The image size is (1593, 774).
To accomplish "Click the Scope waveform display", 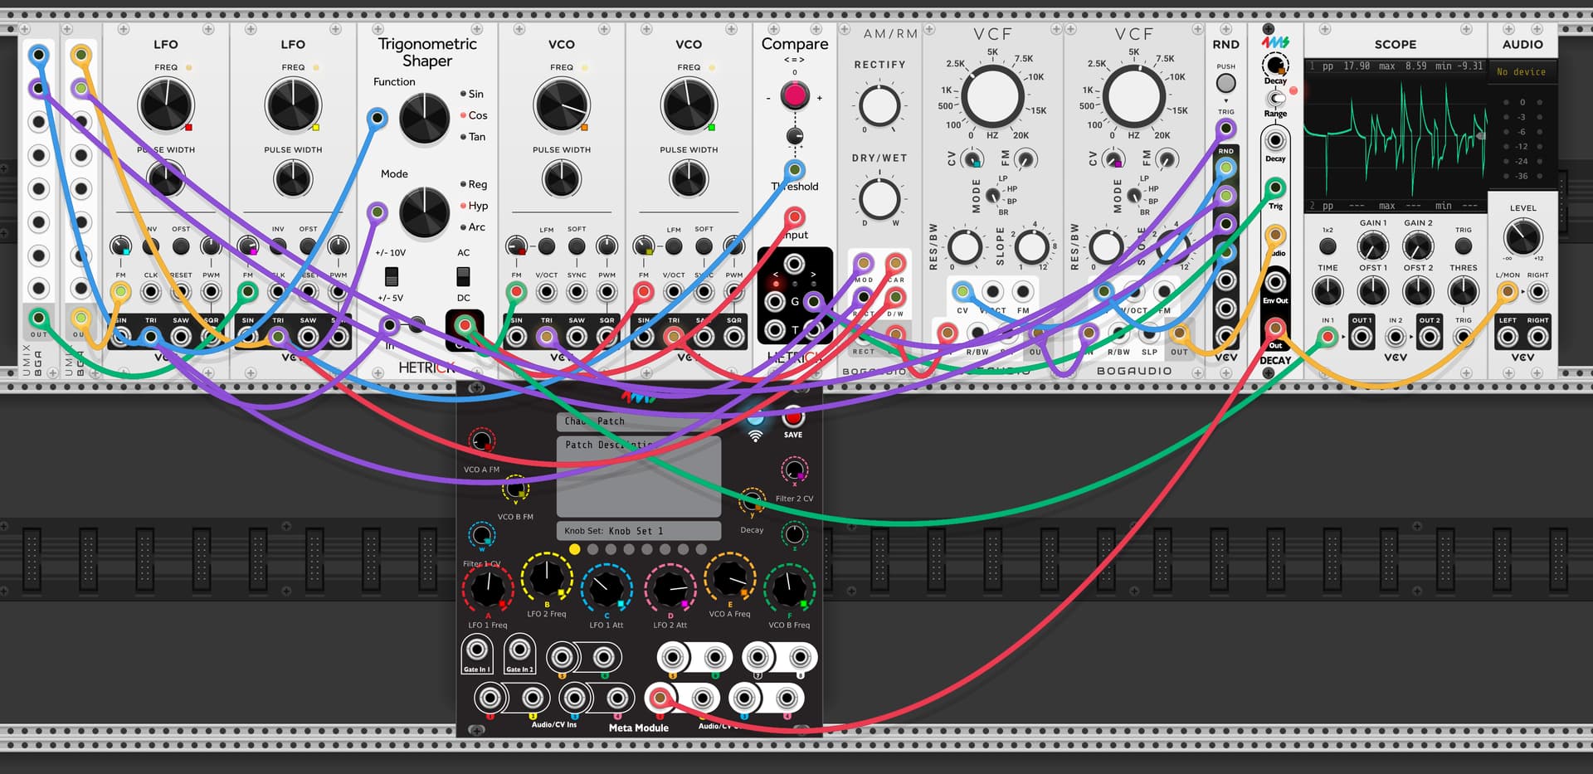I will (1395, 135).
